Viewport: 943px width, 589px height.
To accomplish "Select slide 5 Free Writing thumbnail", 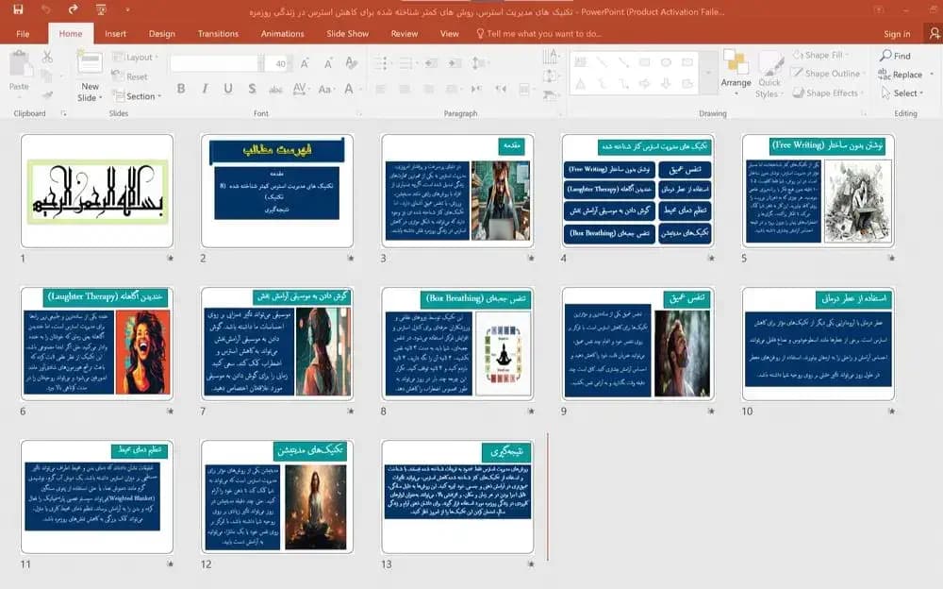I will pos(818,191).
